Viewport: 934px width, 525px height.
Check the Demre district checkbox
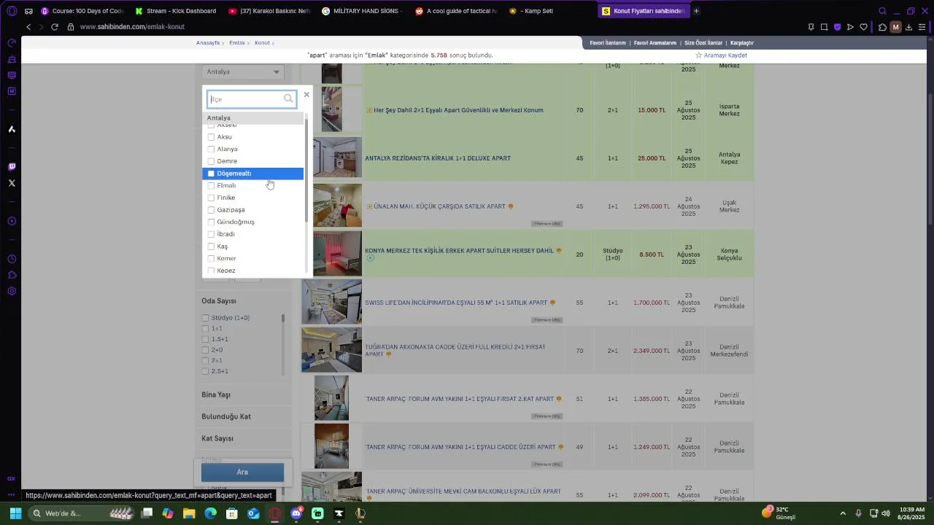tap(211, 161)
